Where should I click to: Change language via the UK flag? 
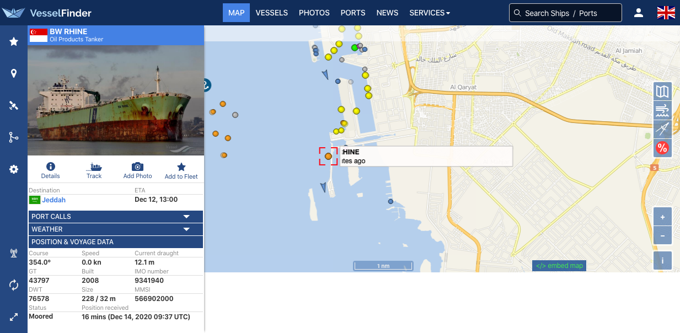666,13
